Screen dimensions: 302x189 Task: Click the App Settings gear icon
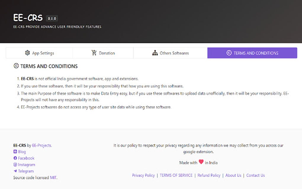(27, 53)
